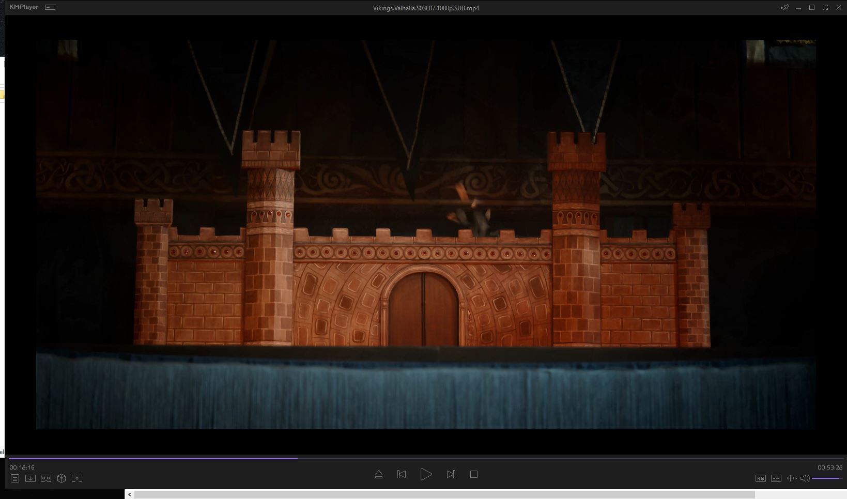The image size is (847, 499).
Task: Skip to the next track
Action: pyautogui.click(x=451, y=474)
